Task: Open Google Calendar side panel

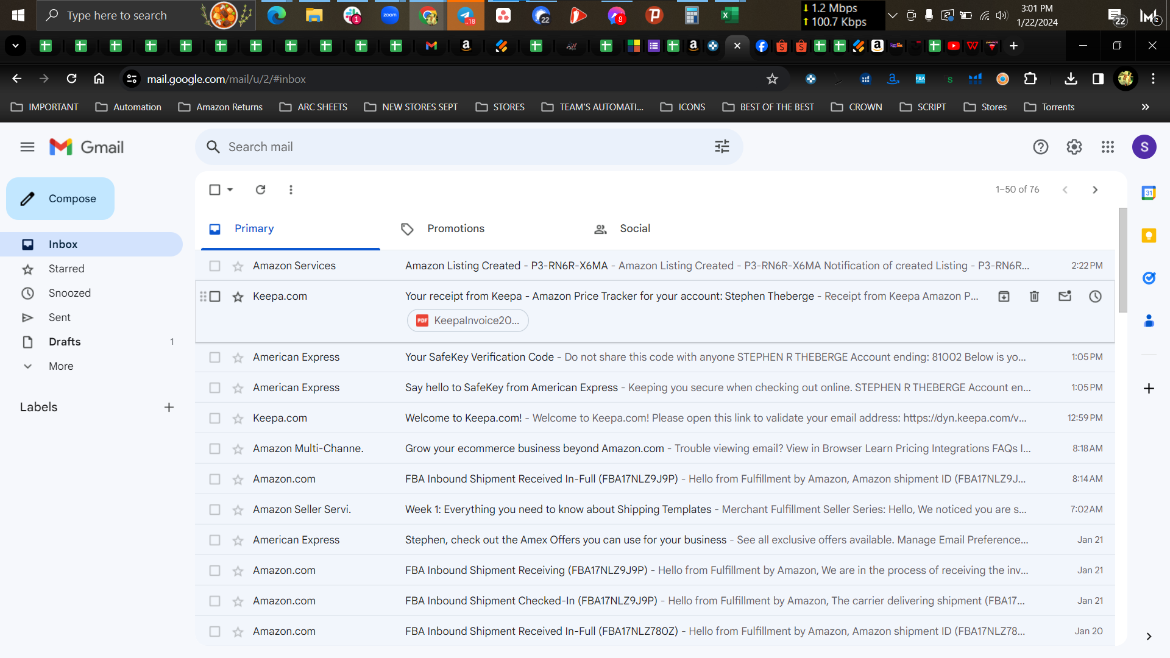Action: tap(1149, 193)
